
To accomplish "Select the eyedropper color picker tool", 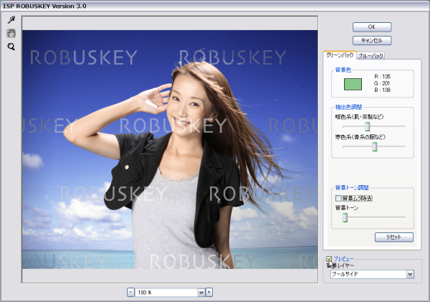I will tap(11, 20).
